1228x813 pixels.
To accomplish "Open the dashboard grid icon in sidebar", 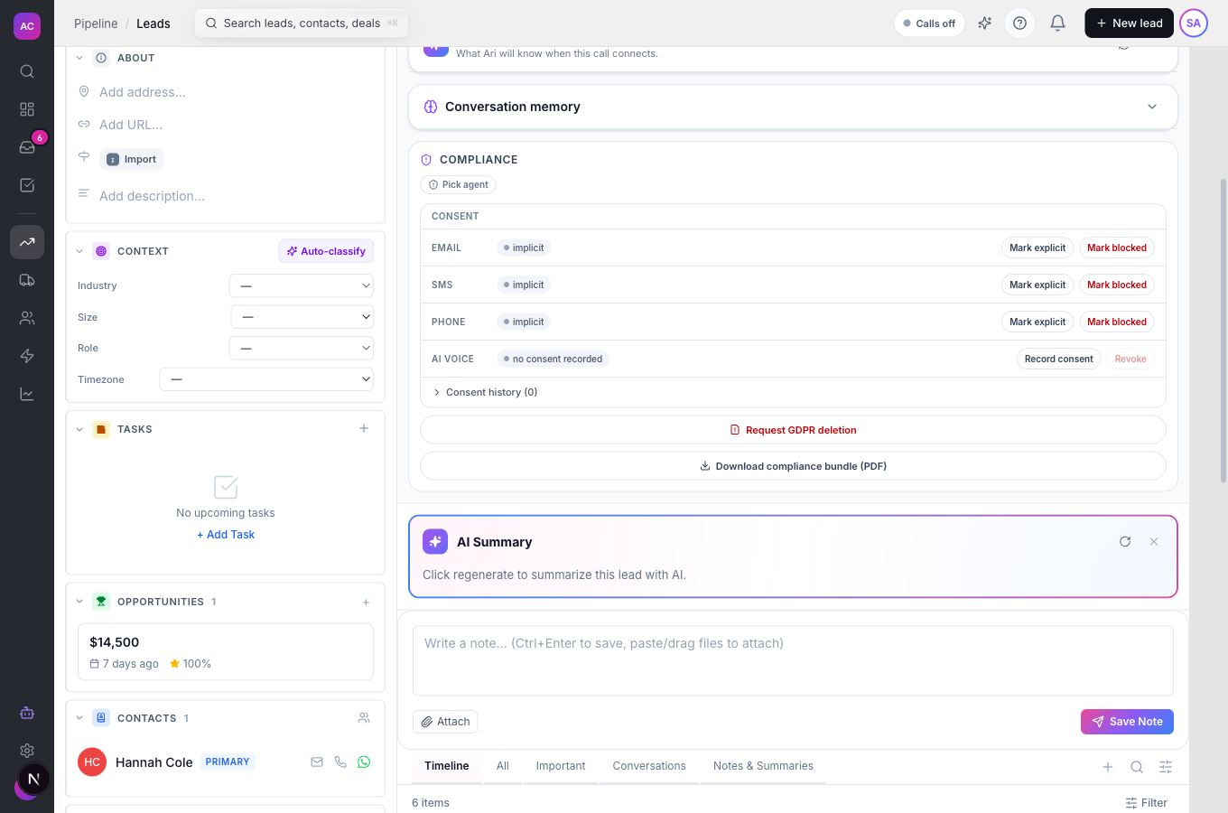I will coord(27,109).
